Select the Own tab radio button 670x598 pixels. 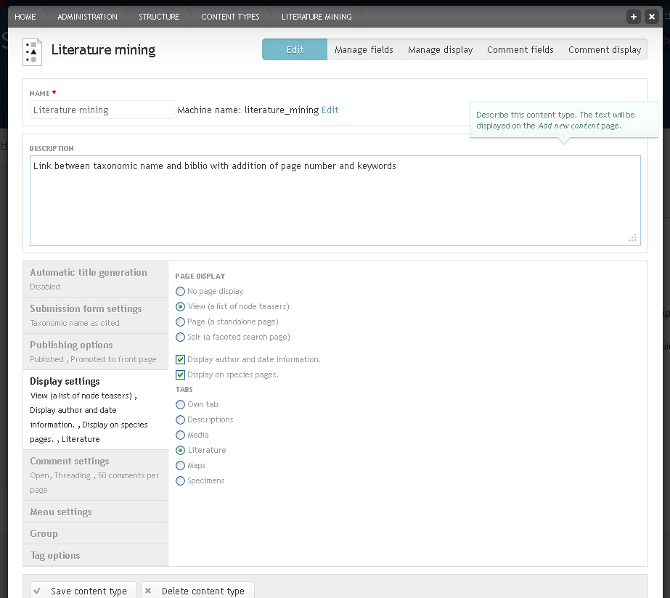click(180, 404)
